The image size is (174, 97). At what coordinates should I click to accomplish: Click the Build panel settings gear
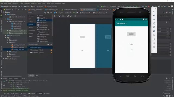coord(167,78)
